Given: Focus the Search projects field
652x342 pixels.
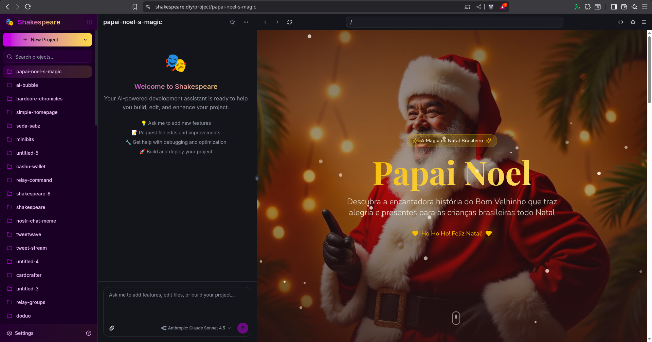Looking at the screenshot, I should pyautogui.click(x=48, y=57).
